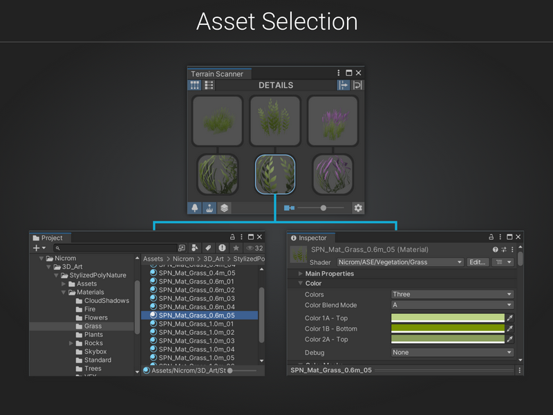Toggle hidden packages eye icon showing 32
This screenshot has width=553, height=415.
(254, 248)
